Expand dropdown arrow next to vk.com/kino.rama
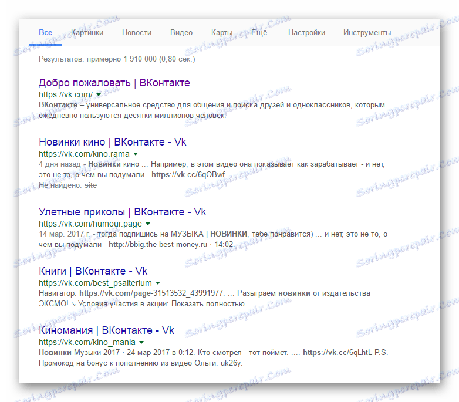Screen dimensions: 459x402 [136, 154]
